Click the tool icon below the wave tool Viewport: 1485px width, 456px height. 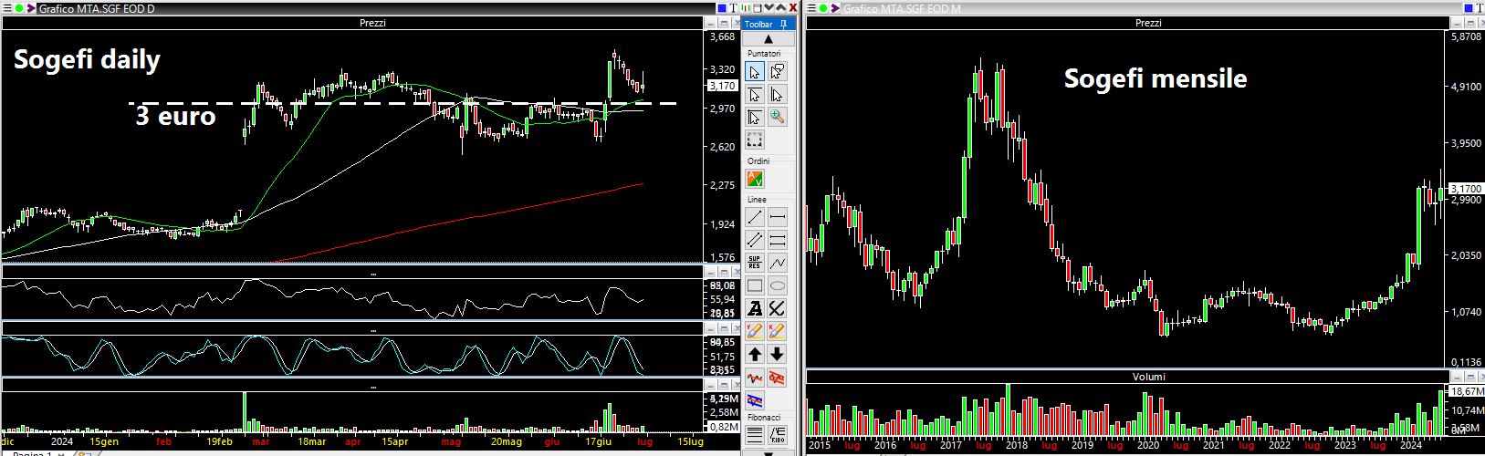tap(755, 400)
